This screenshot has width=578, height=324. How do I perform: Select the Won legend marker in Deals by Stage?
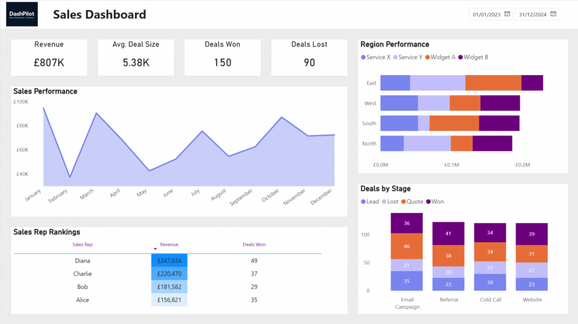point(428,202)
